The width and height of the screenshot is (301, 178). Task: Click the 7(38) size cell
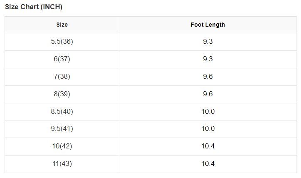pos(62,77)
